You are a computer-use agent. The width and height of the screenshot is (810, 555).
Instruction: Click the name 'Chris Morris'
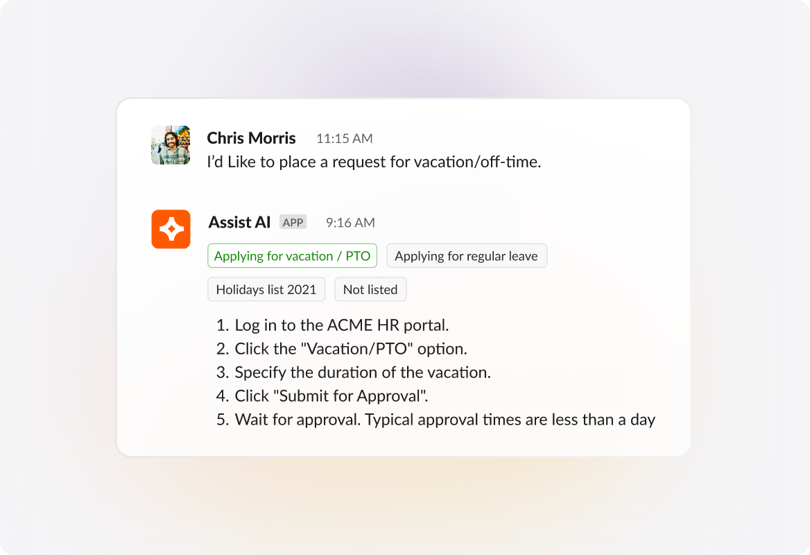tap(251, 138)
